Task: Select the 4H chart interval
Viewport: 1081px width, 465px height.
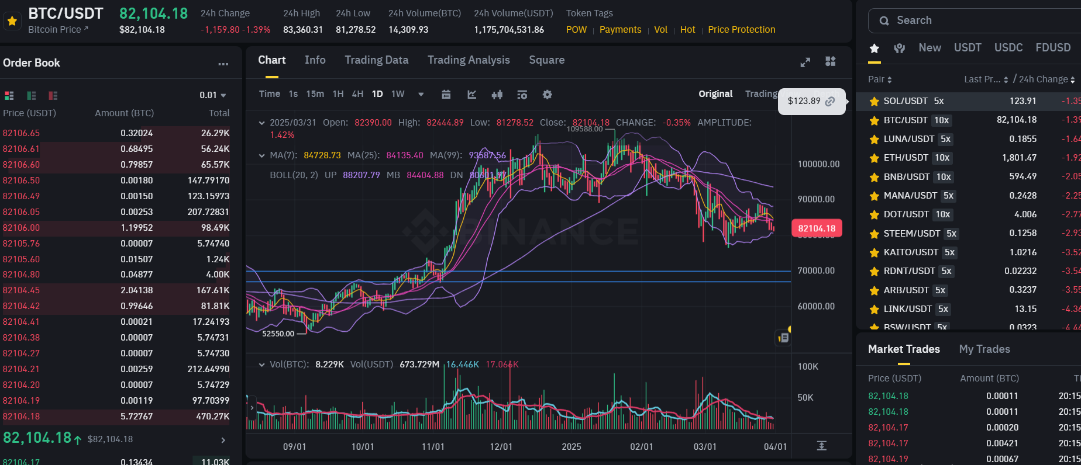Action: click(357, 94)
